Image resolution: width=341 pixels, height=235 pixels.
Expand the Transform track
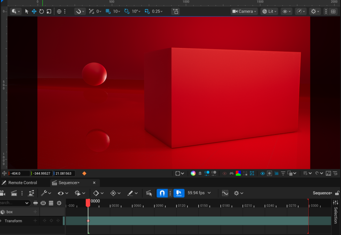point(1,221)
